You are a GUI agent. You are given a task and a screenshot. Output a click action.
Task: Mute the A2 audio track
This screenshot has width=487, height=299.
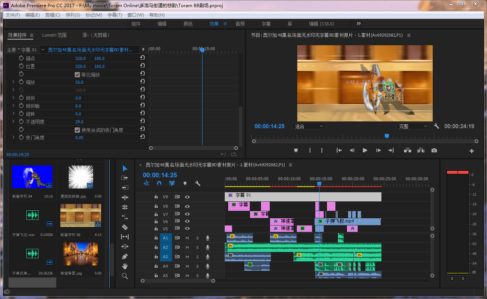tap(187, 247)
